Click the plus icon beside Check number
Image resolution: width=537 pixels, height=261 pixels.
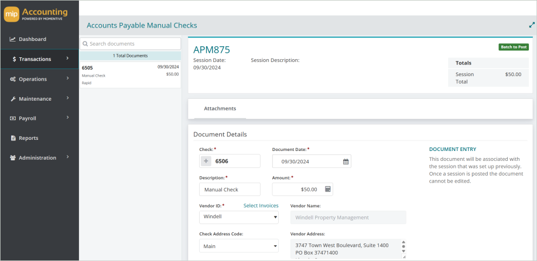[207, 162]
